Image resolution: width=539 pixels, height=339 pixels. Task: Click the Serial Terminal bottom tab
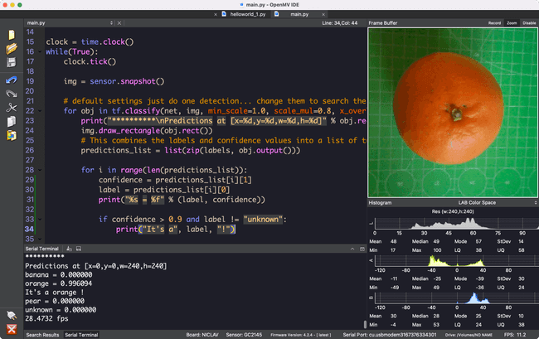(82, 335)
